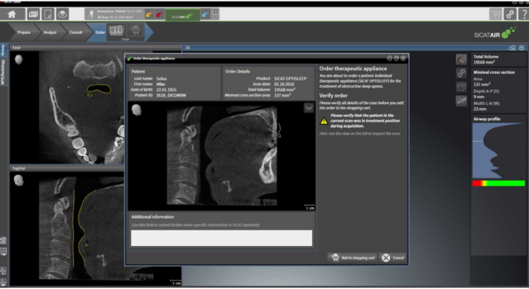Click the head orientation icon in order dialog preview
Image resolution: width=529 pixels, height=289 pixels.
pos(136,110)
